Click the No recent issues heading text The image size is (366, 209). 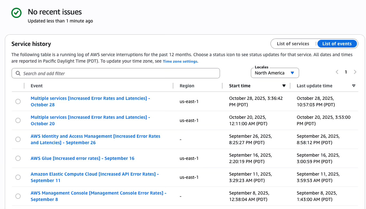coord(55,12)
